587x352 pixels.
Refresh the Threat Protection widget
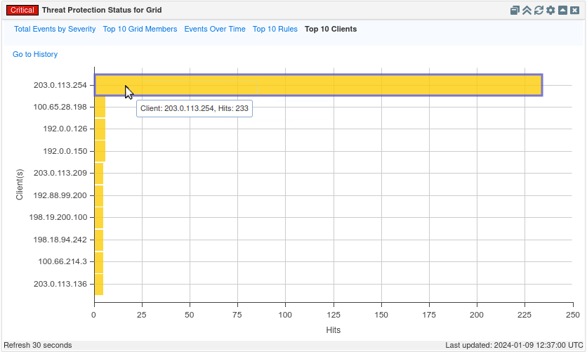[x=539, y=11]
